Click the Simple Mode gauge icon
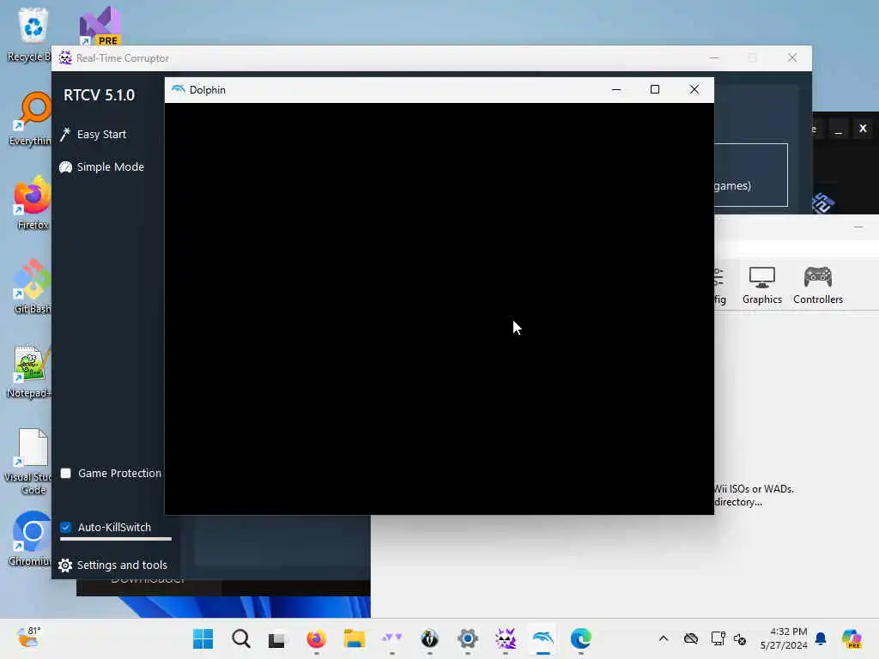879x659 pixels. 65,167
